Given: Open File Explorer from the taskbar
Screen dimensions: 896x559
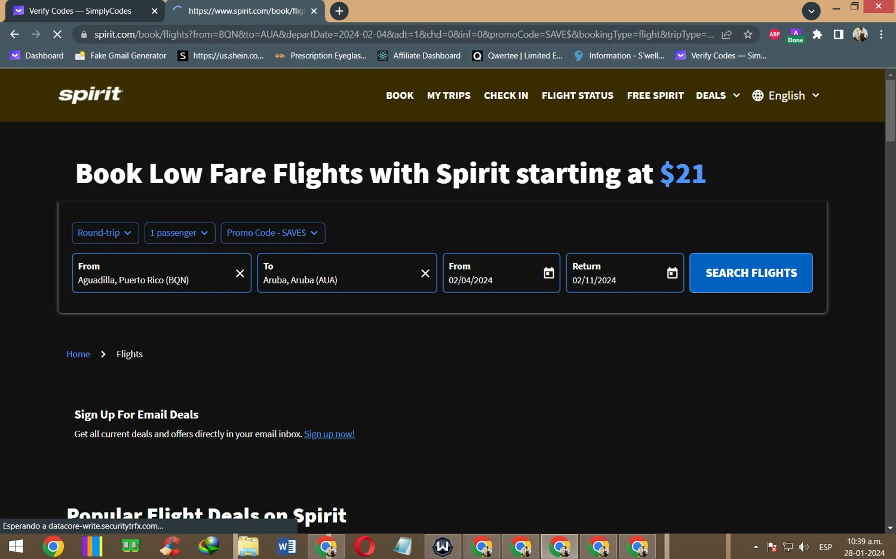Looking at the screenshot, I should point(248,546).
